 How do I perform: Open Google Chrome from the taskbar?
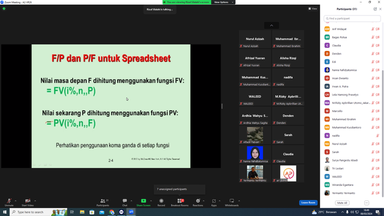click(x=112, y=212)
